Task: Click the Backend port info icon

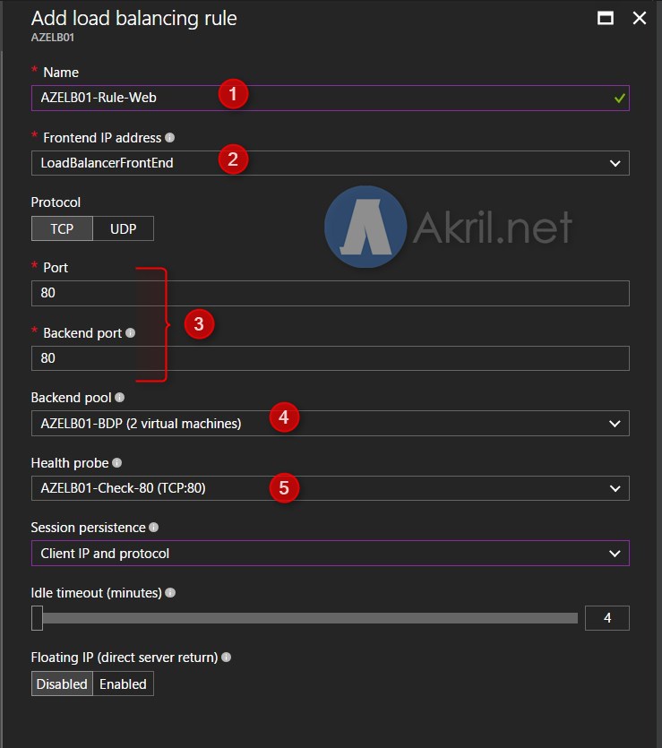Action: [130, 333]
